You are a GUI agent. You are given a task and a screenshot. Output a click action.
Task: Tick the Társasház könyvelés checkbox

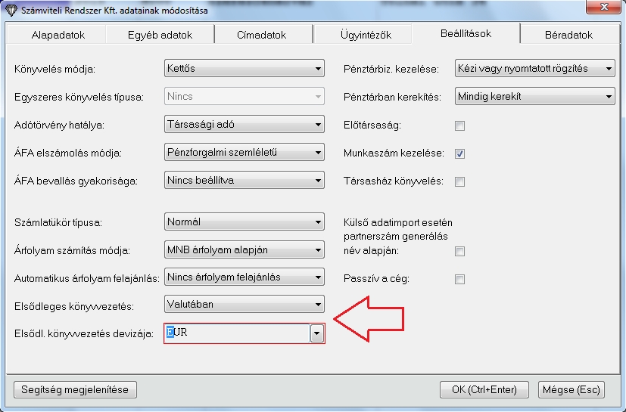tap(459, 181)
